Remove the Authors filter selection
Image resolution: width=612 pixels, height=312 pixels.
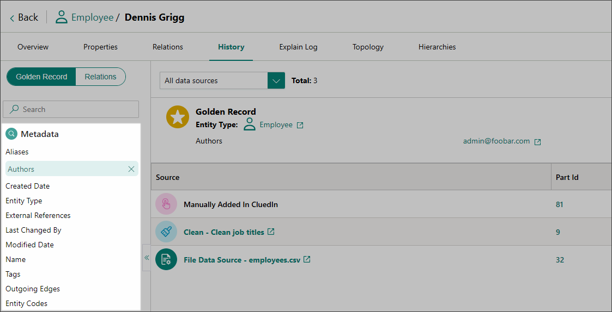[131, 169]
